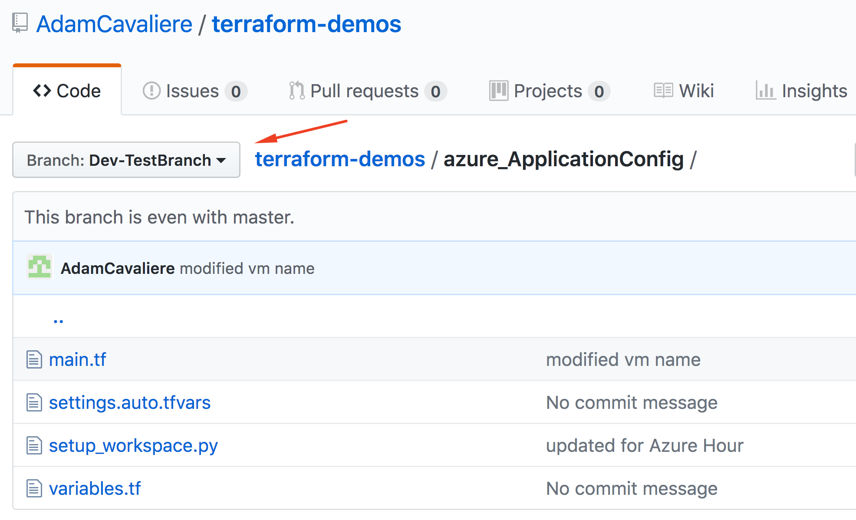The height and width of the screenshot is (520, 856).
Task: Click the repository book icon
Action: (20, 23)
